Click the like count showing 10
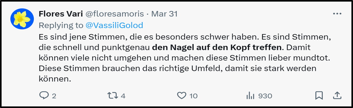This screenshot has height=108, width=353. tap(194, 96)
